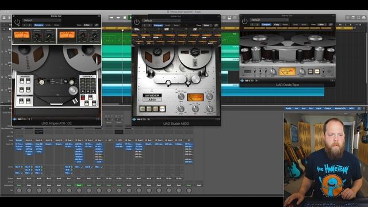Bypass the UAD Oxide Tape with its power button
Image resolution: width=368 pixels, height=207 pixels.
[x=244, y=21]
